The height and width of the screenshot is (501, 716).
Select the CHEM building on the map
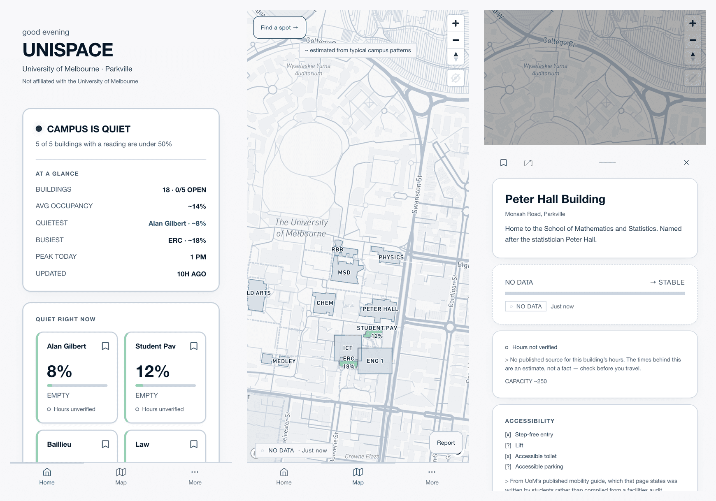tap(325, 303)
